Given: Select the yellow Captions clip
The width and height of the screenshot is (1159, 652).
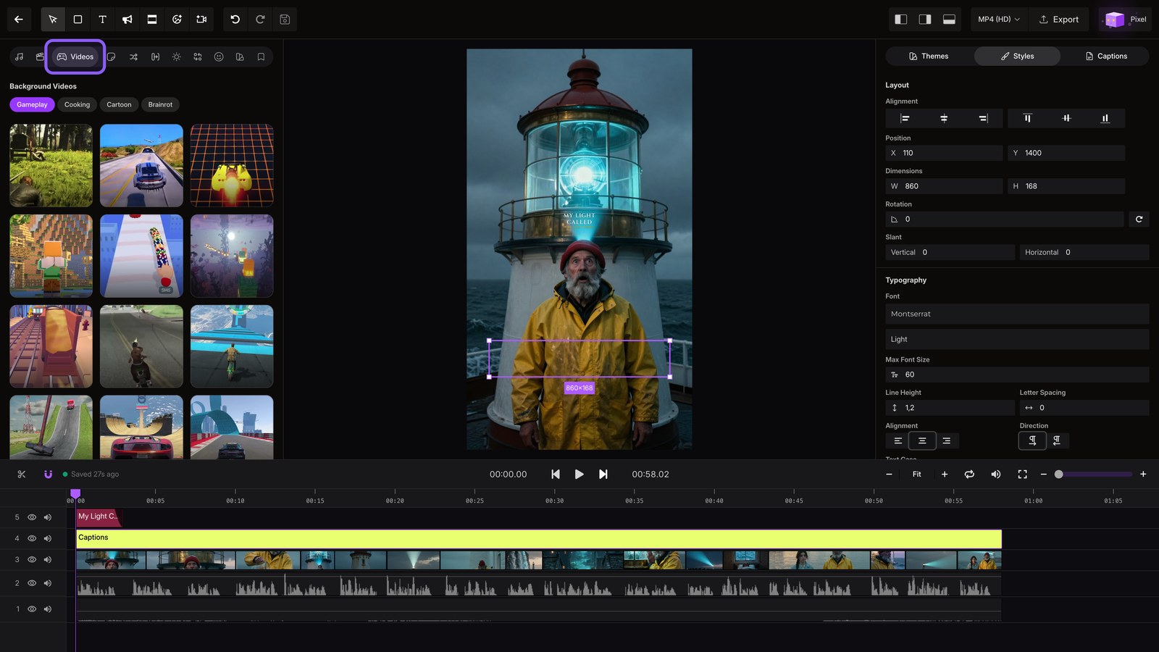Looking at the screenshot, I should (539, 538).
